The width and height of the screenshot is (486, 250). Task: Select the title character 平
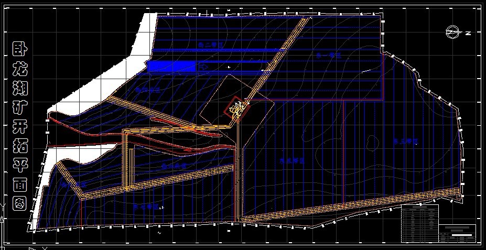[20, 165]
